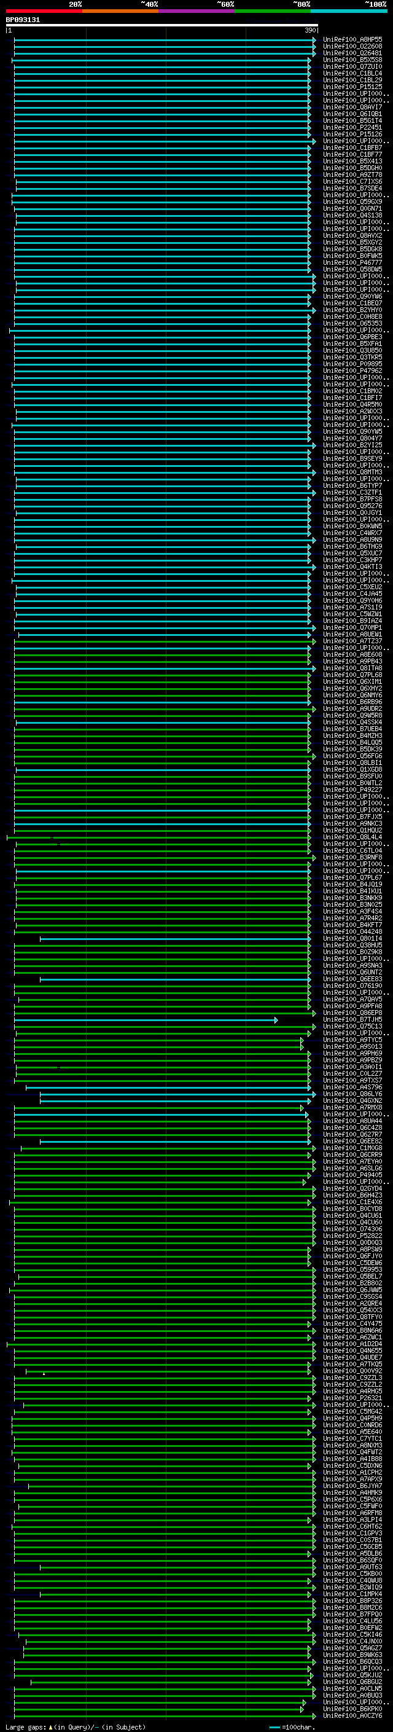Select hit label UniRef100_A9NKC3

point(352,824)
